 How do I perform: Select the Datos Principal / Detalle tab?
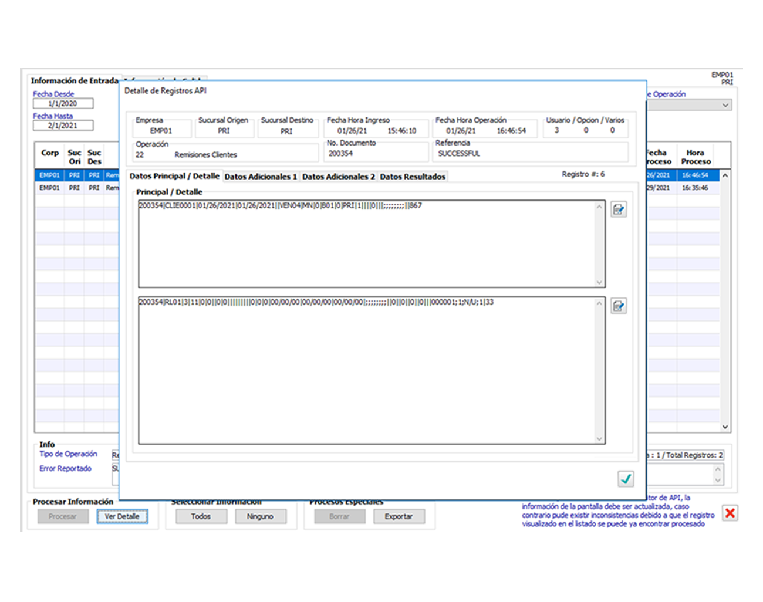(174, 176)
